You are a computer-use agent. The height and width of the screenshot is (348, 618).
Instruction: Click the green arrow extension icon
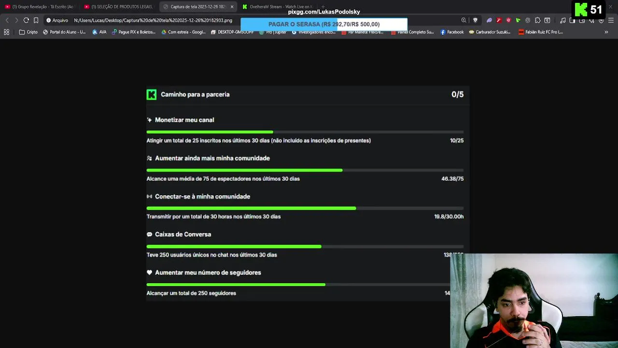[x=518, y=20]
